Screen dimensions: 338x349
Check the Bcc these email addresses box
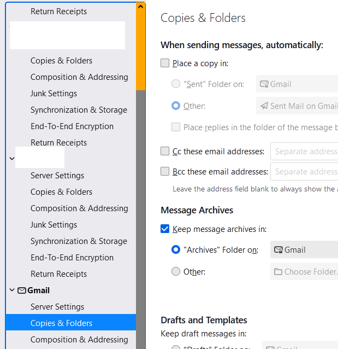(x=165, y=172)
